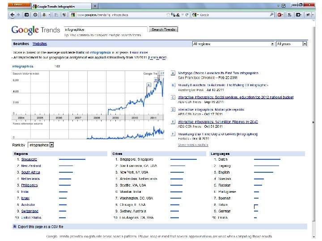The height and width of the screenshot is (241, 322).
Task: Open the list all tabs arrow
Action: click(x=278, y=6)
